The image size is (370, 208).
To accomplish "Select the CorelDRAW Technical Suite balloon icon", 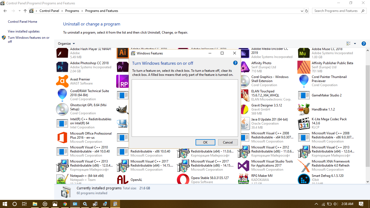I will (x=62, y=95).
